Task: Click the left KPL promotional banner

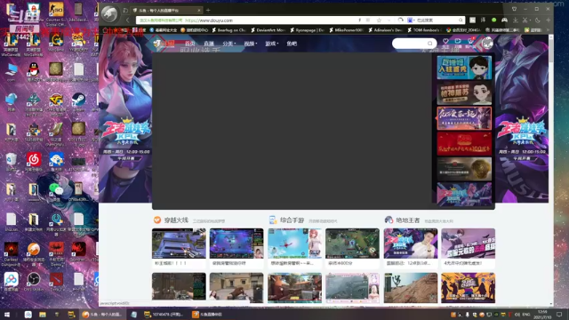Action: click(125, 118)
